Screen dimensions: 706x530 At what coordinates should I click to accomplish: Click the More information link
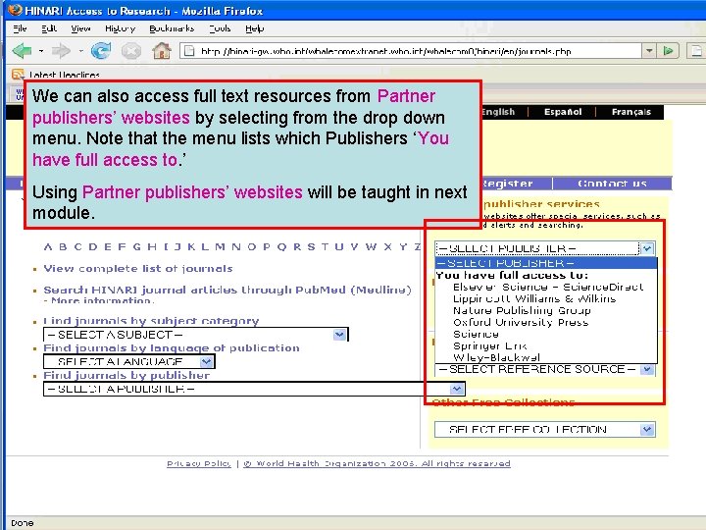coord(103,300)
